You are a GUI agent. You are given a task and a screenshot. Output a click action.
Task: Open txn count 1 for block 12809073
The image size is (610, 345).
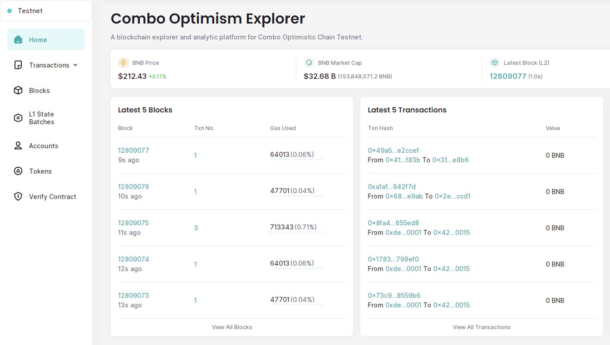196,301
